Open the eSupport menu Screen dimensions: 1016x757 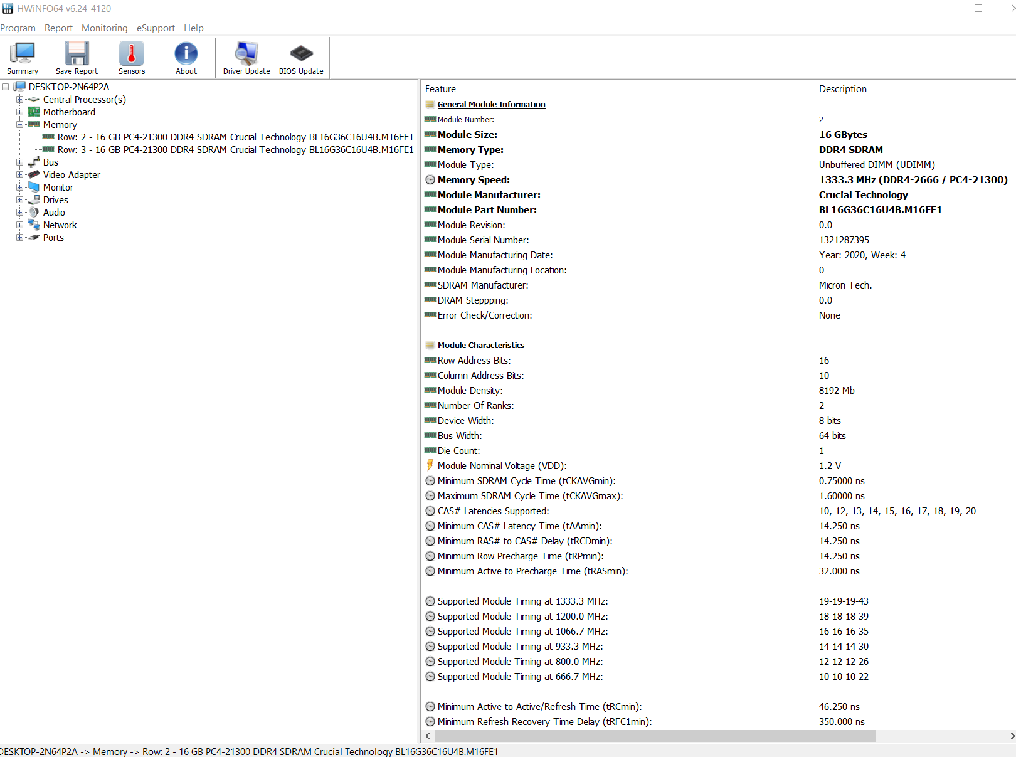pos(156,28)
